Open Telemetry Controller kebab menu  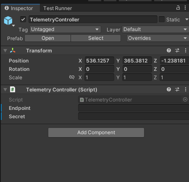tap(186, 89)
